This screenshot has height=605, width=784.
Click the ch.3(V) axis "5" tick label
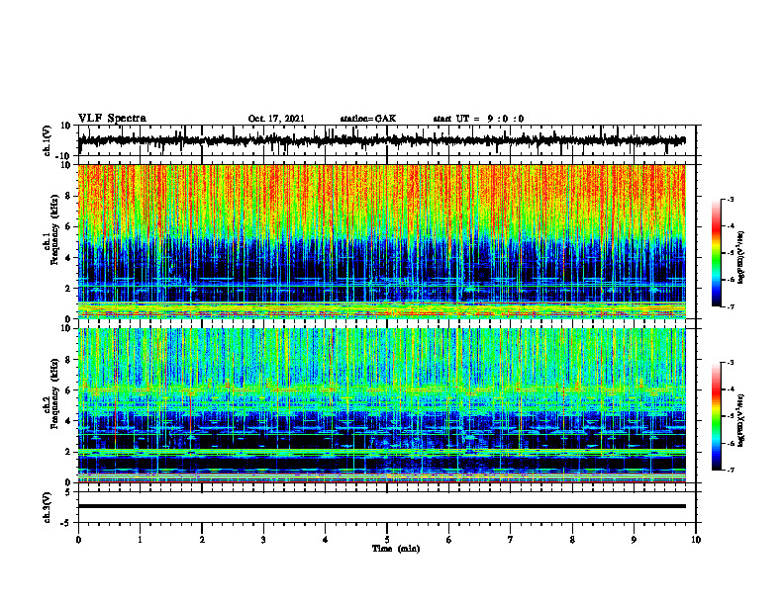point(68,492)
